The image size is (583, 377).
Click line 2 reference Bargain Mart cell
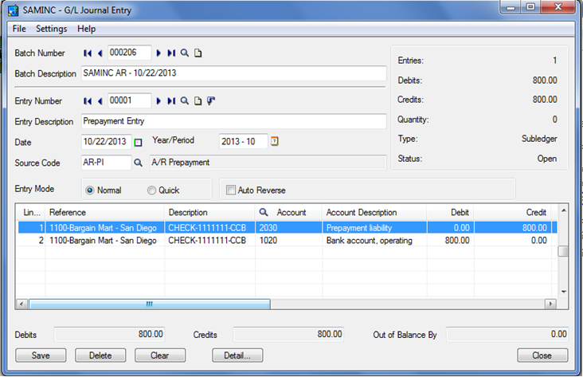point(104,241)
